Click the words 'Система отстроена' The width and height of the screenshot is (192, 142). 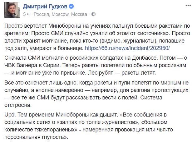[83, 101]
